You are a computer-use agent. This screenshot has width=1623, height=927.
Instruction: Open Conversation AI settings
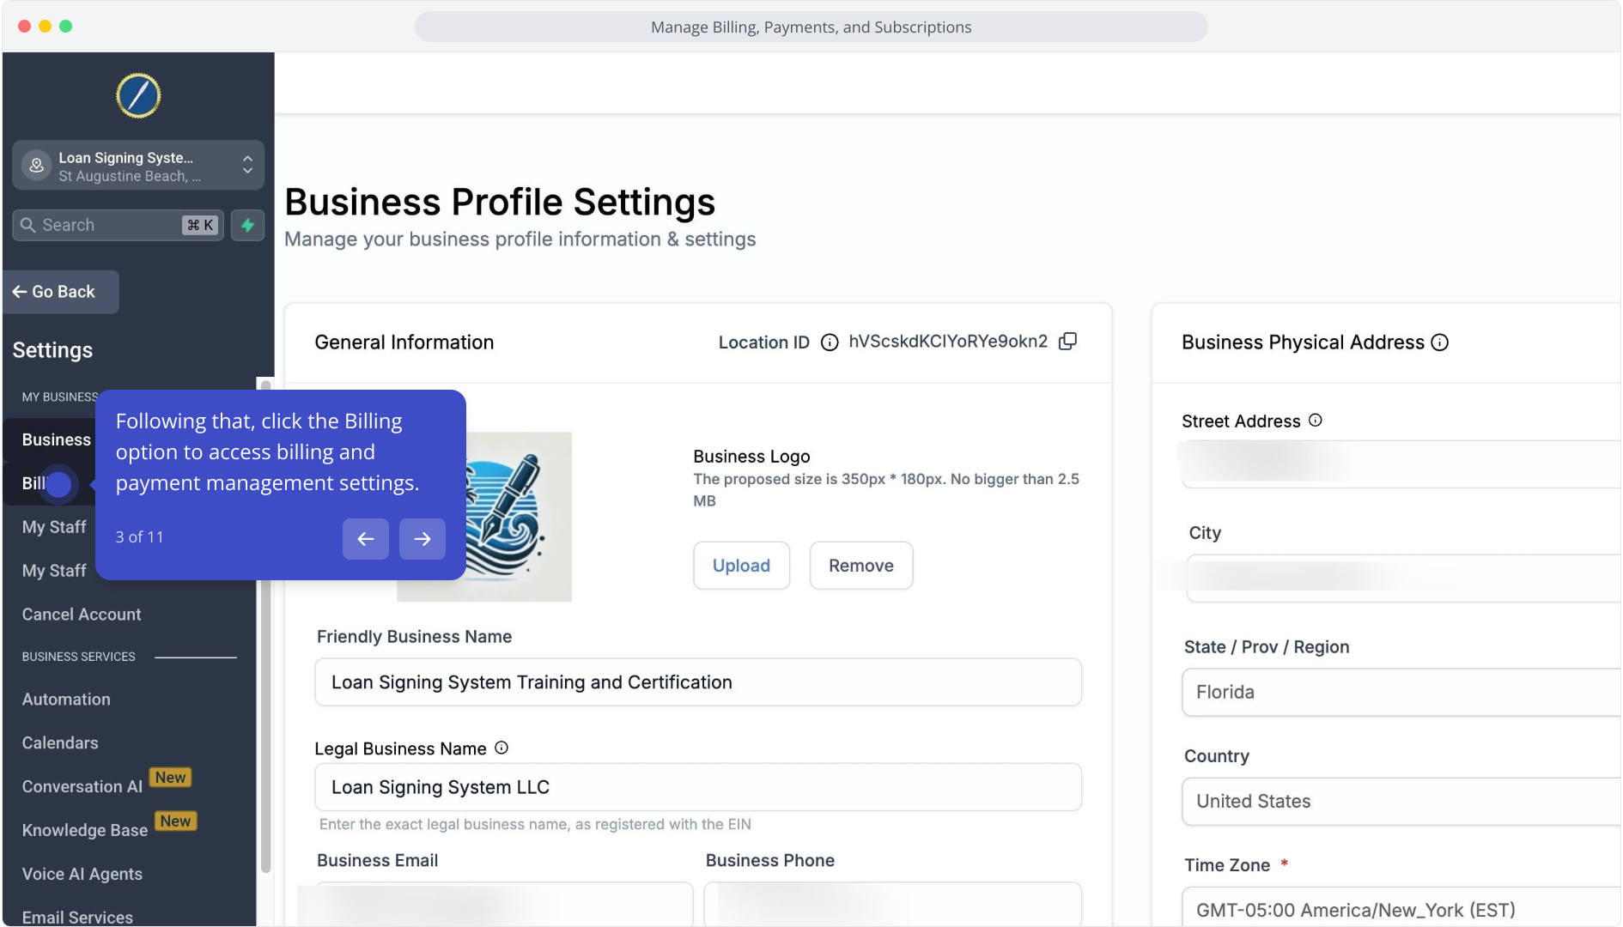click(82, 787)
